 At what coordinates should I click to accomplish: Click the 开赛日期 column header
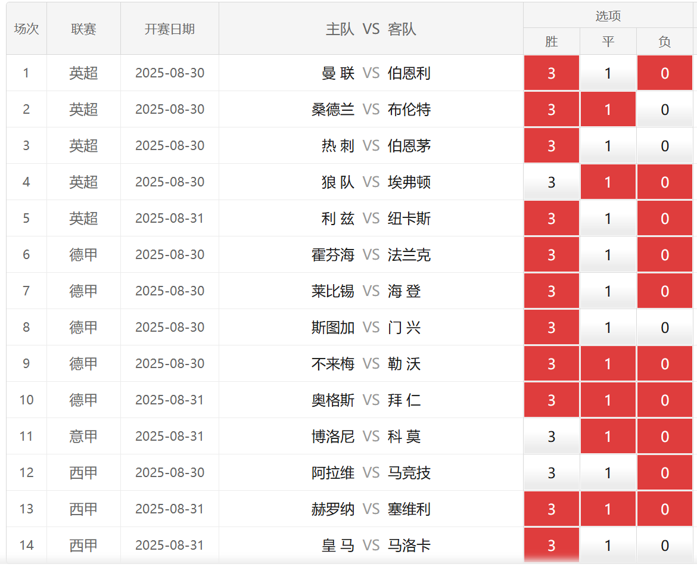point(170,29)
